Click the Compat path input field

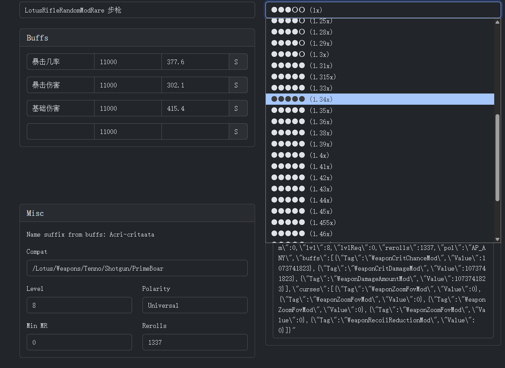click(137, 268)
